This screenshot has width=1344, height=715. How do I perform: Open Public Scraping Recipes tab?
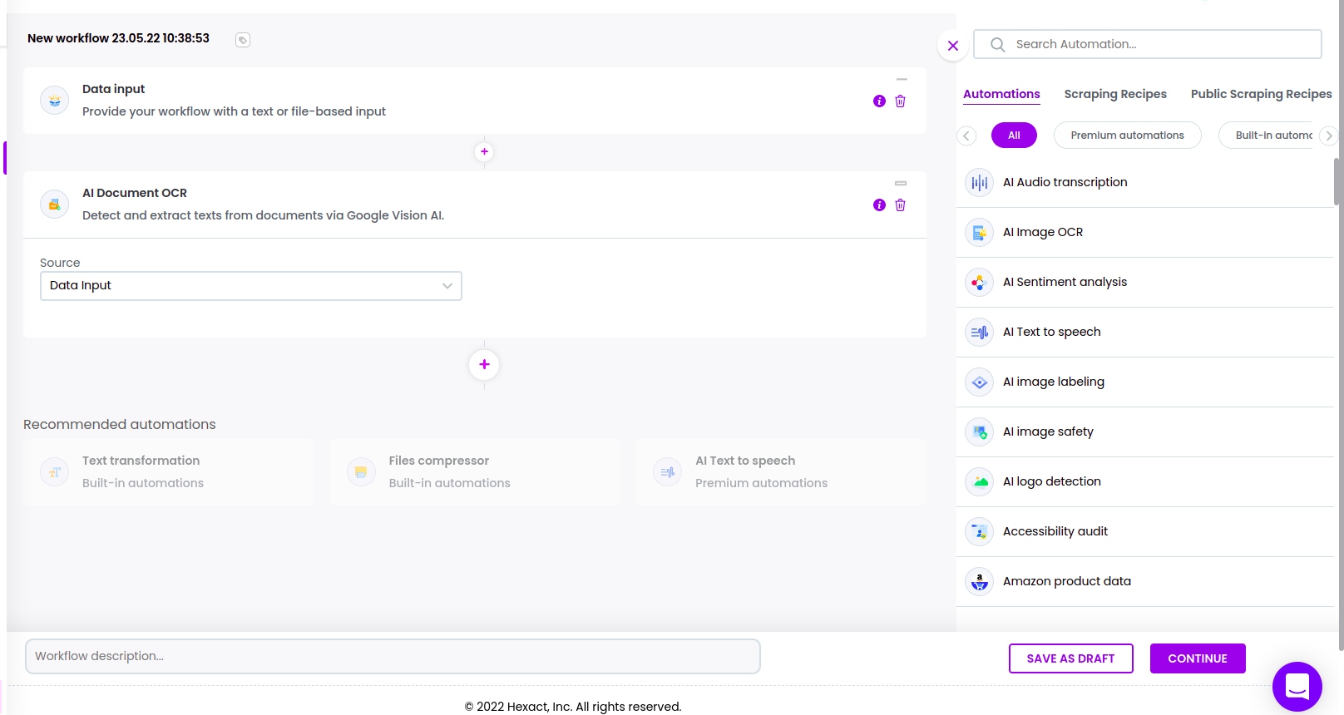(1261, 94)
